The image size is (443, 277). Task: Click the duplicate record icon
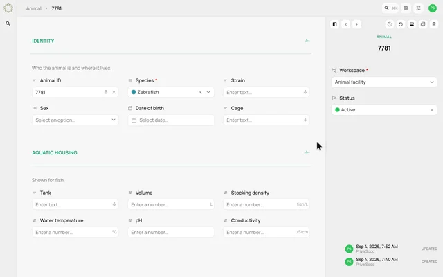(423, 24)
